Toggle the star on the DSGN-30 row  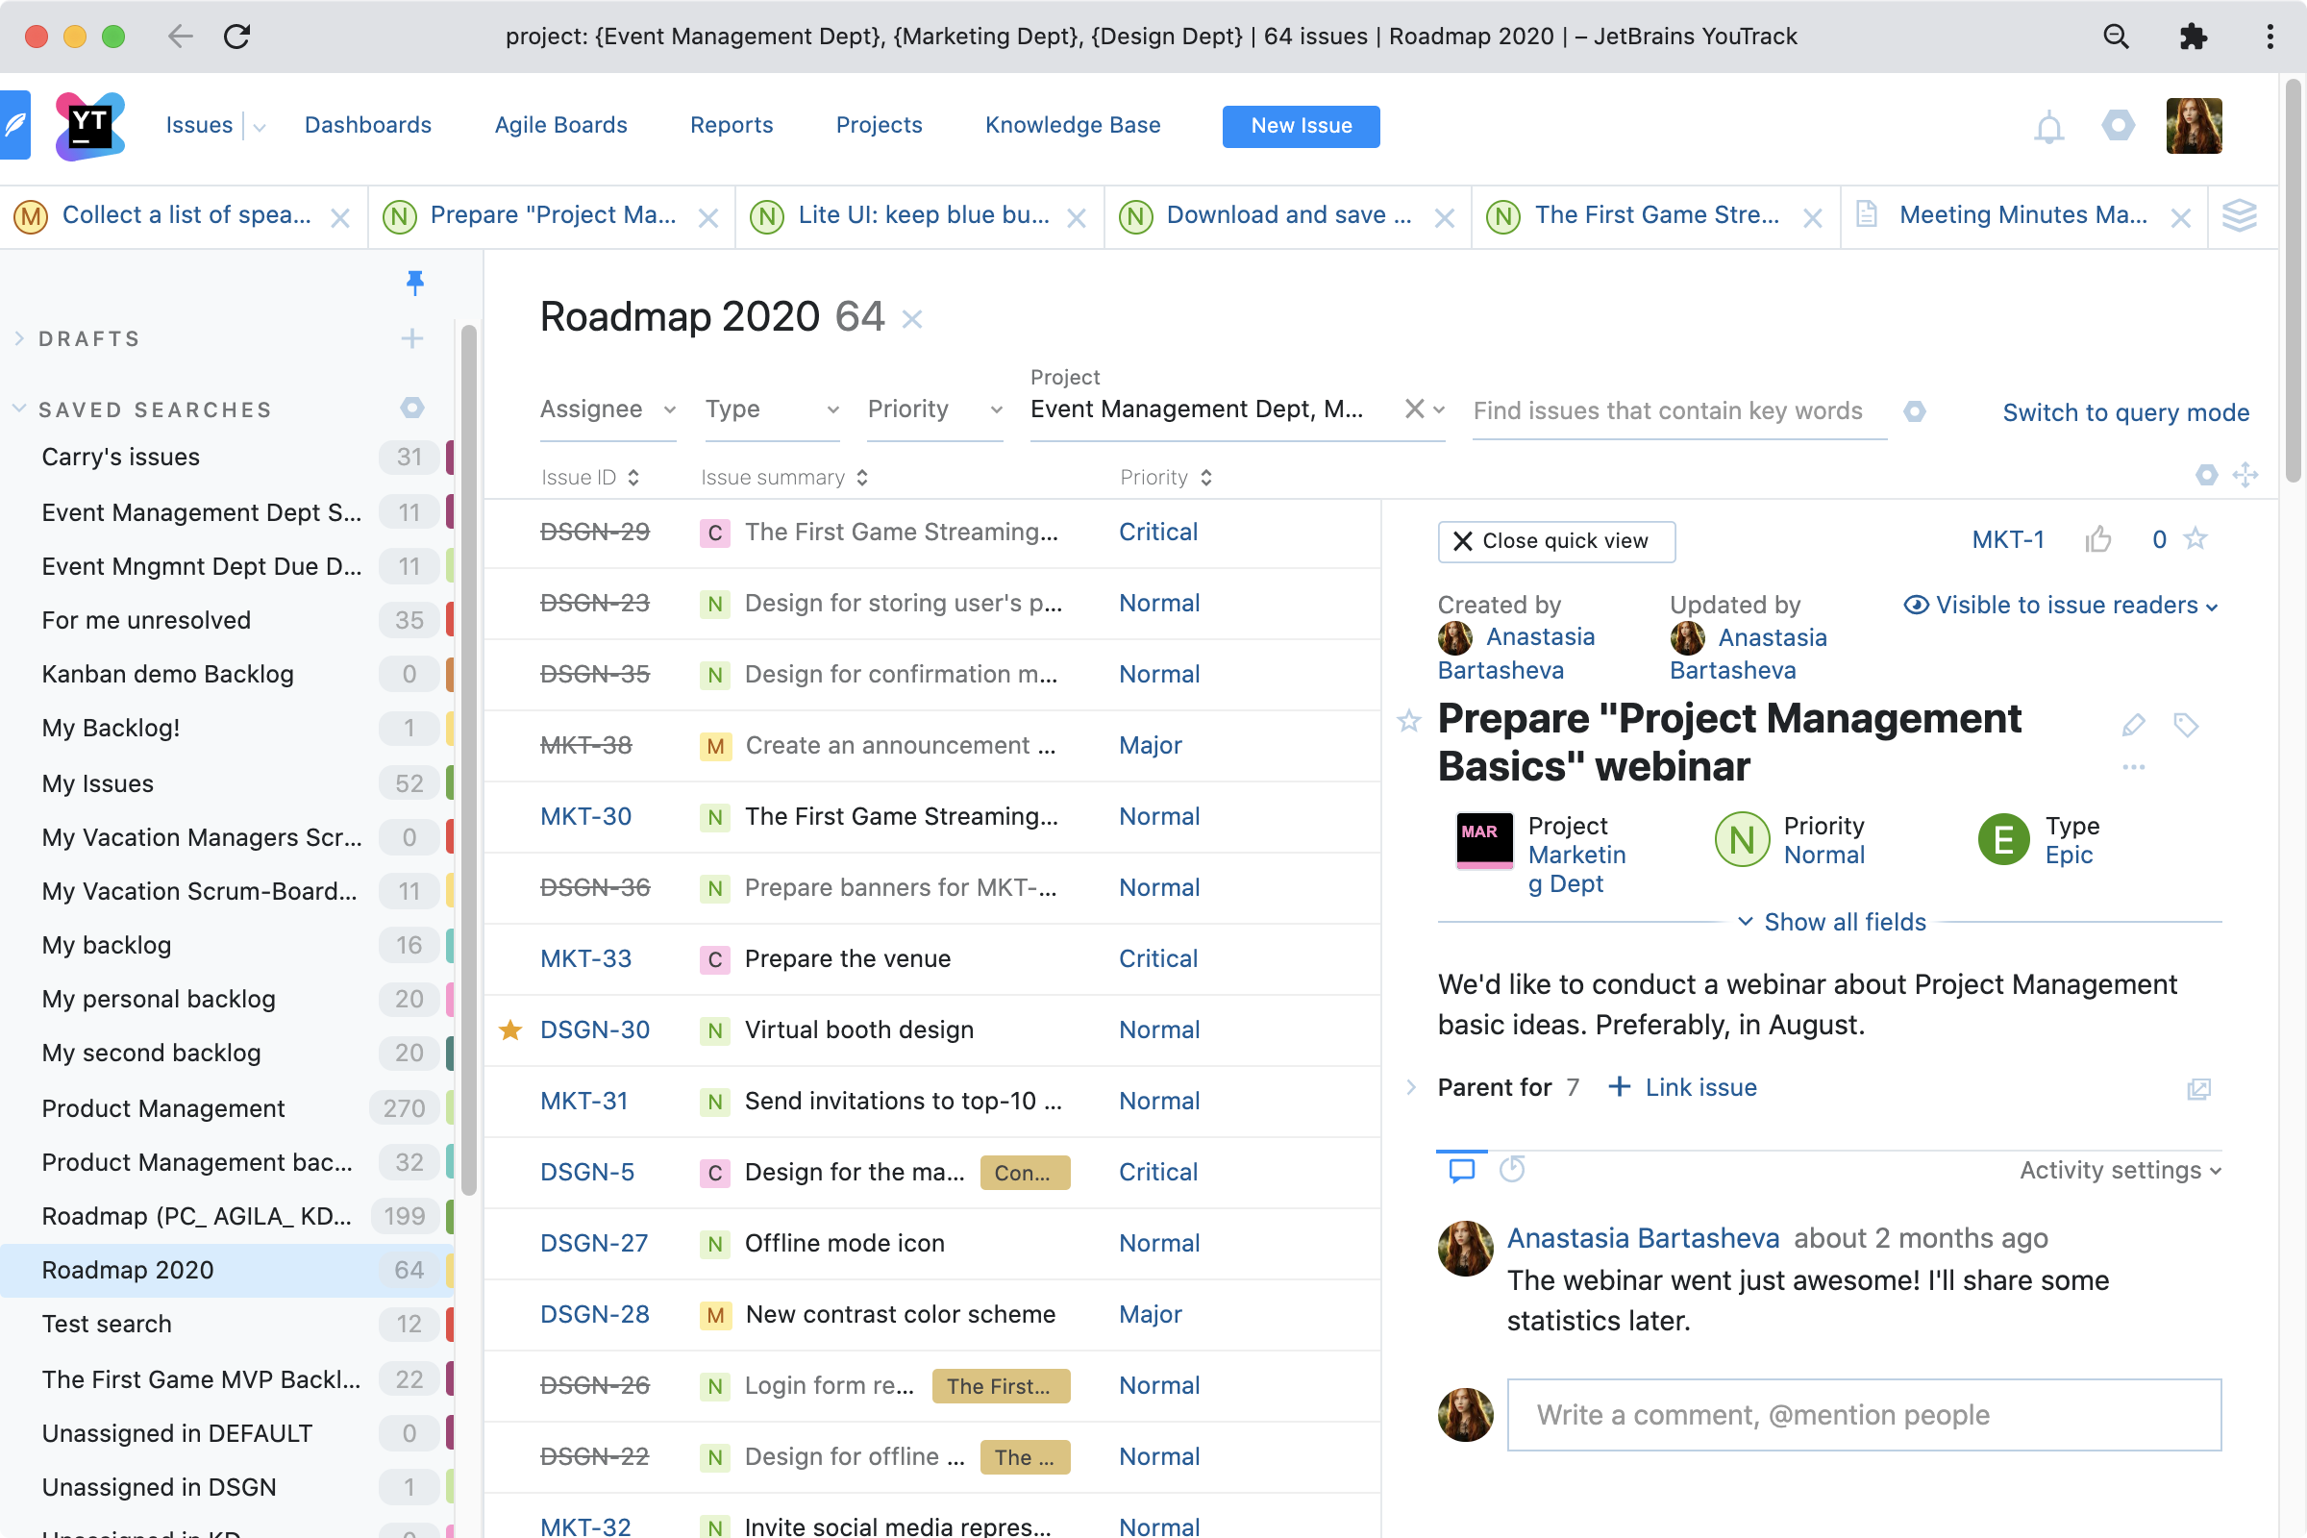click(x=510, y=1029)
